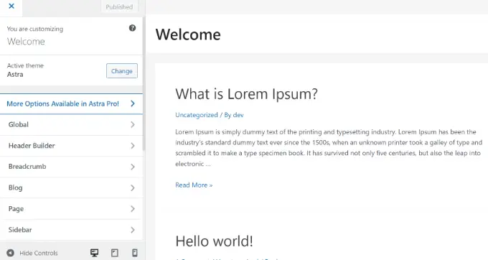Close the Customizer with the X icon

point(11,6)
